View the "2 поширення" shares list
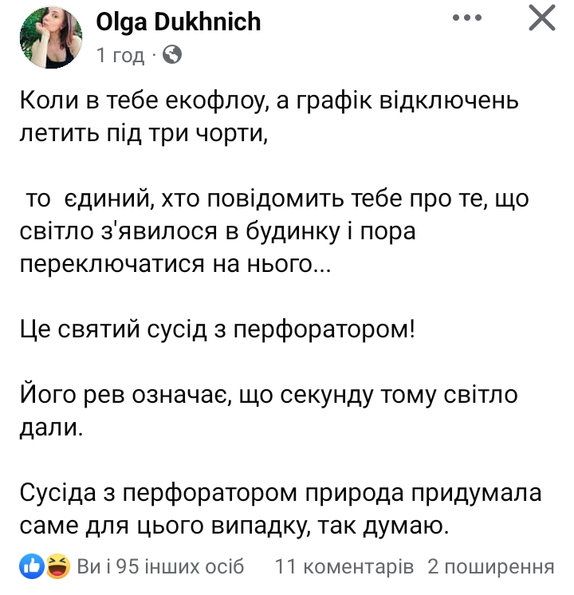574x595 pixels. pos(490,567)
